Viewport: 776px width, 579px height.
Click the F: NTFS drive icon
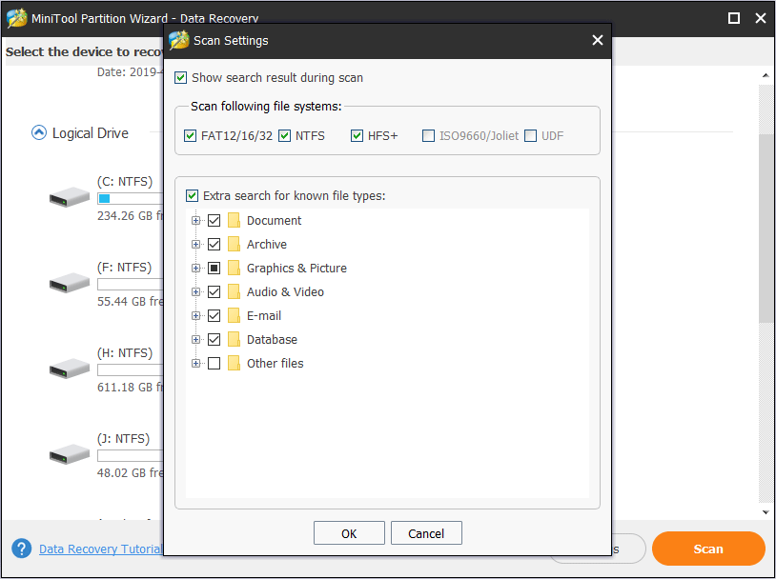coord(70,283)
